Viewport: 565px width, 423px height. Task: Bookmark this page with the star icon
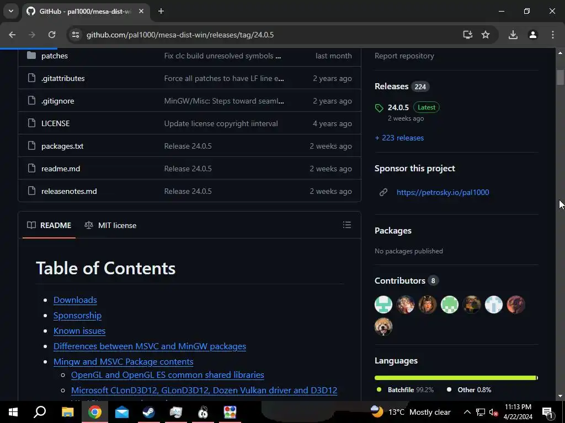pos(486,35)
